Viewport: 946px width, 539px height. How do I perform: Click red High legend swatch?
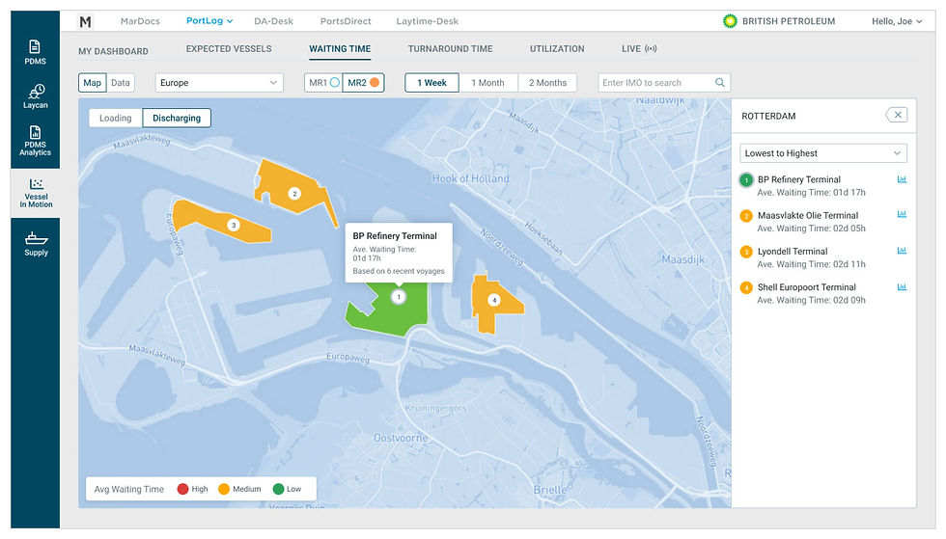(x=182, y=489)
